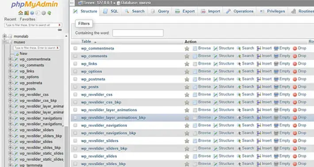The width and height of the screenshot is (314, 167).
Task: Focus the Containing the word filter field
Action: (x=138, y=33)
